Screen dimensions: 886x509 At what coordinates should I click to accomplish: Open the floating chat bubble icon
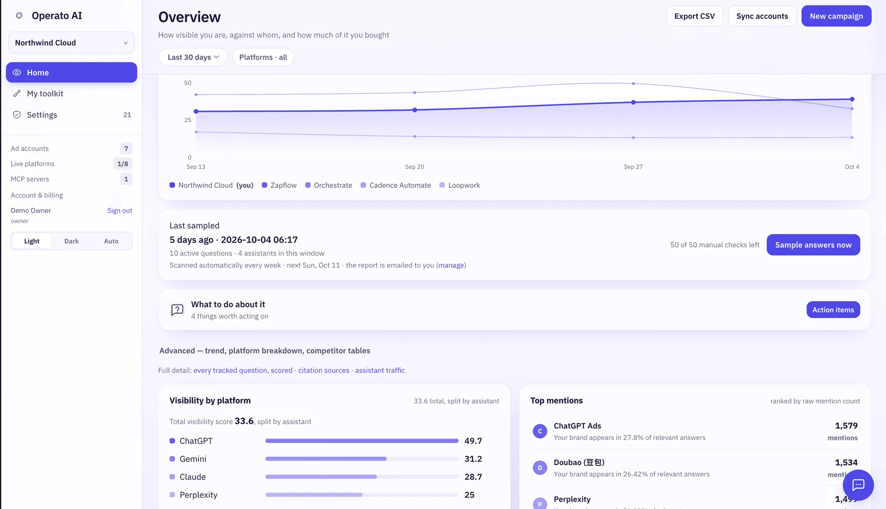[x=858, y=485]
